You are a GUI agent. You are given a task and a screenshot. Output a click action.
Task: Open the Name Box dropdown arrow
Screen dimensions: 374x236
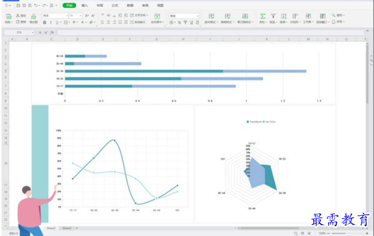[33, 33]
